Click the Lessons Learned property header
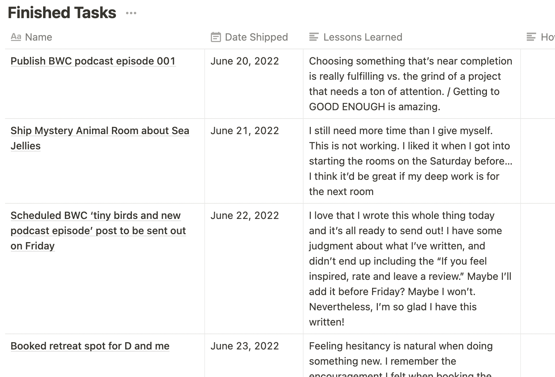 (363, 37)
